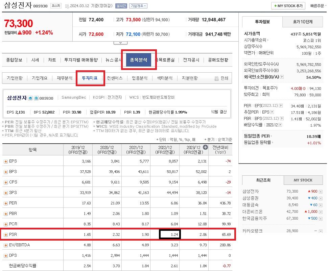The image size is (329, 271).
Task: Select the 최근조회 tab
Action: click(263, 180)
